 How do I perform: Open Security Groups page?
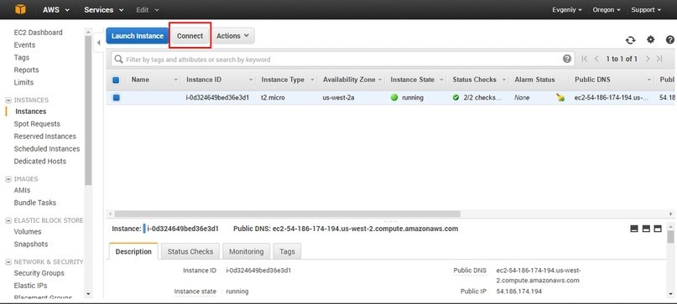click(x=39, y=273)
